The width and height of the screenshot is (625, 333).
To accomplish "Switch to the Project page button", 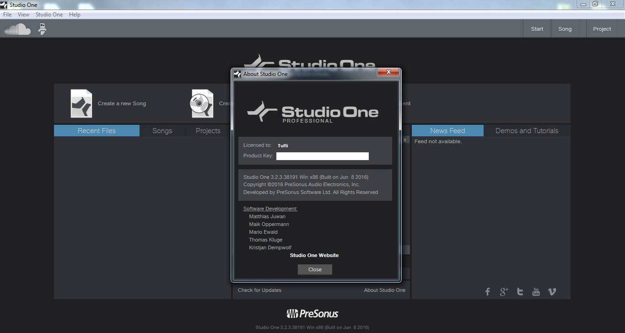I will (602, 29).
